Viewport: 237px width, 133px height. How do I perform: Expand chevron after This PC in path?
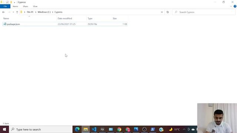[x=36, y=12]
